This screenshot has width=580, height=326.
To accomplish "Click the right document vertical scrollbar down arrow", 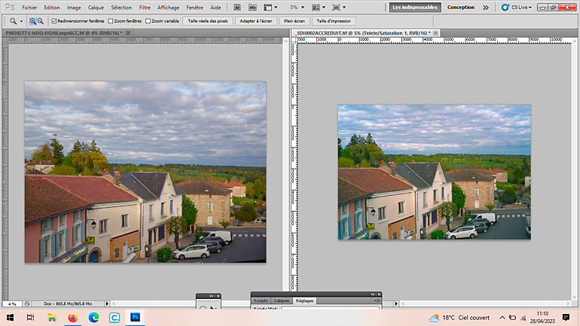I will (575, 297).
